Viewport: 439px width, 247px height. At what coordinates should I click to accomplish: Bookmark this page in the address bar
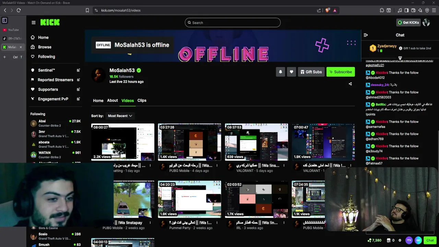click(87, 10)
